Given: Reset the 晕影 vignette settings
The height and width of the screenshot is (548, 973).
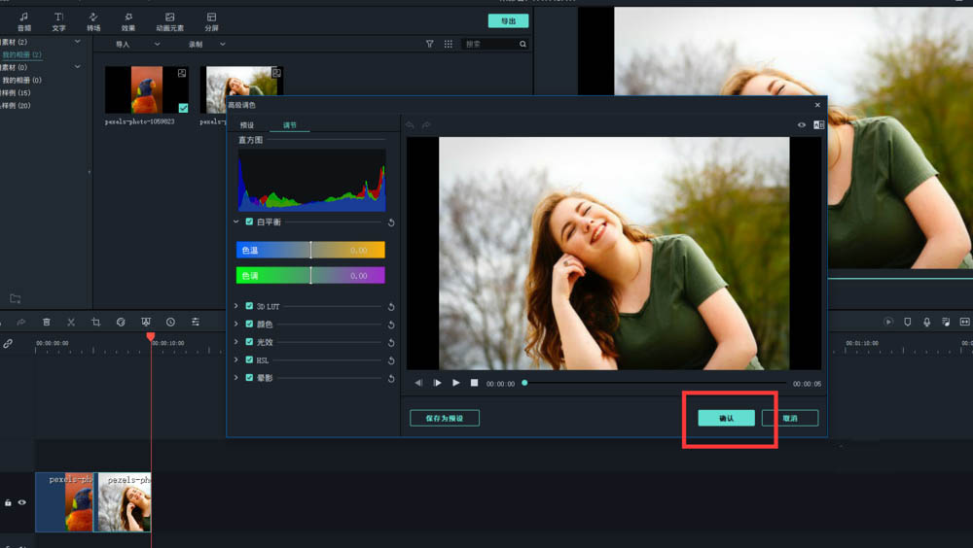Looking at the screenshot, I should coord(391,379).
